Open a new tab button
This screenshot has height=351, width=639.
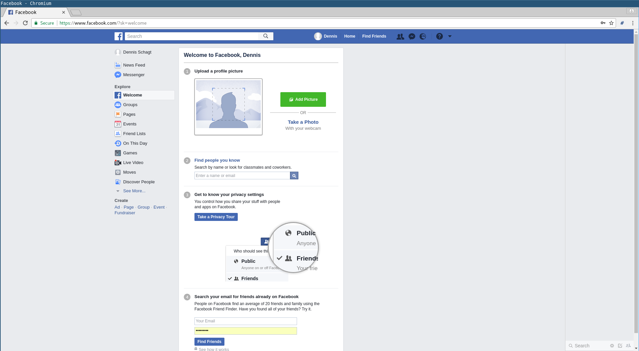click(x=76, y=13)
